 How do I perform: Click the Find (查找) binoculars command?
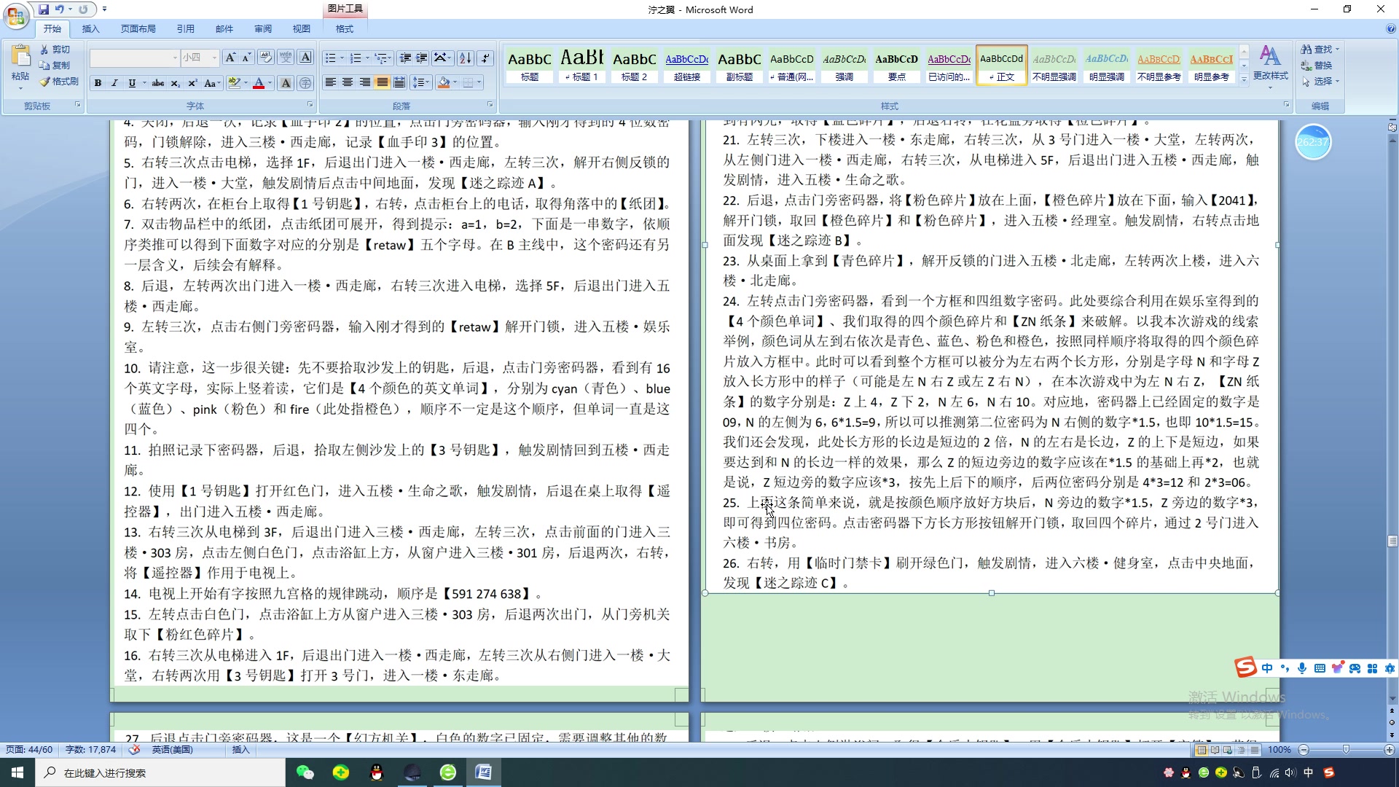(x=1320, y=50)
